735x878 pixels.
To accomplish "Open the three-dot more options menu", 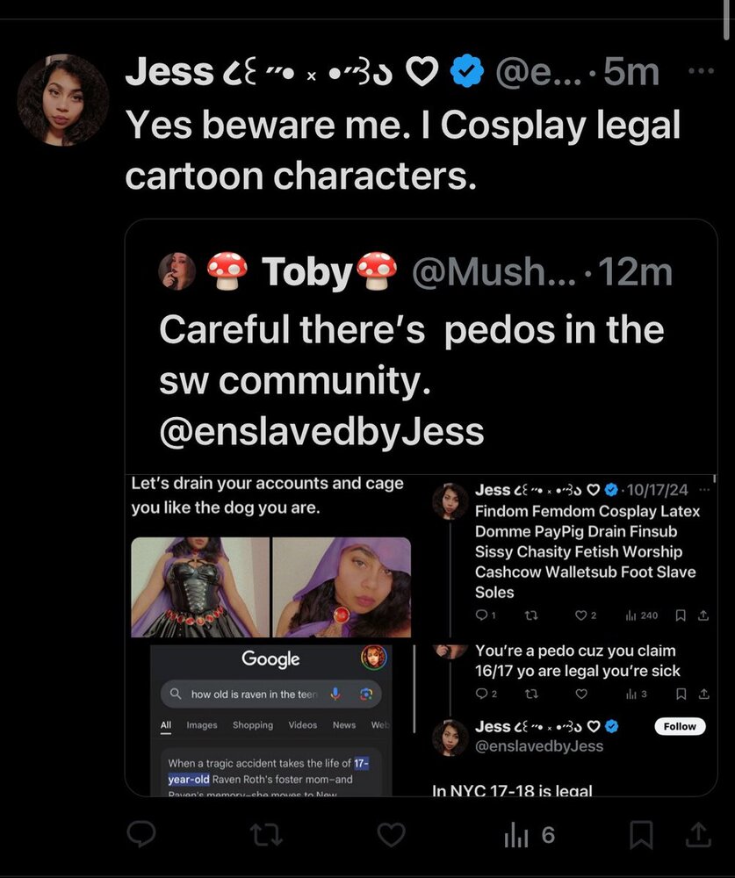I will coord(700,72).
